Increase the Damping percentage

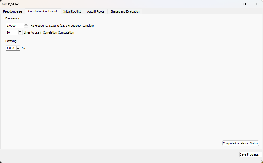18,47
